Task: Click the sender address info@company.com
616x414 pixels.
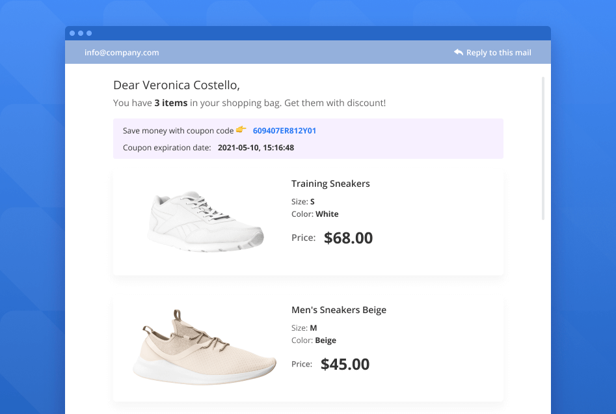Action: click(122, 53)
